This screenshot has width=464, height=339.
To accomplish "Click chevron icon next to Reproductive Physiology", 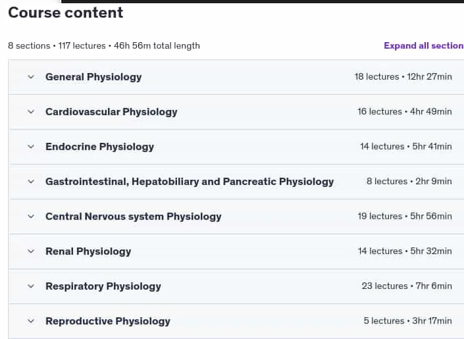I will pyautogui.click(x=31, y=321).
